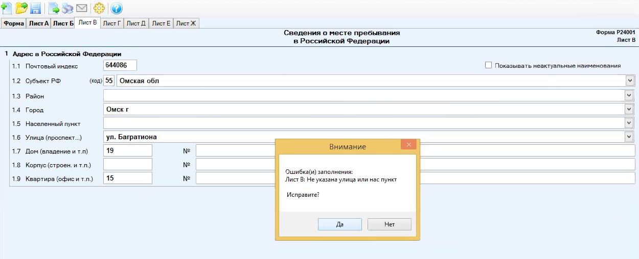Export the document using page-arrow icon
Image resolution: width=639 pixels, height=259 pixels.
[54, 8]
